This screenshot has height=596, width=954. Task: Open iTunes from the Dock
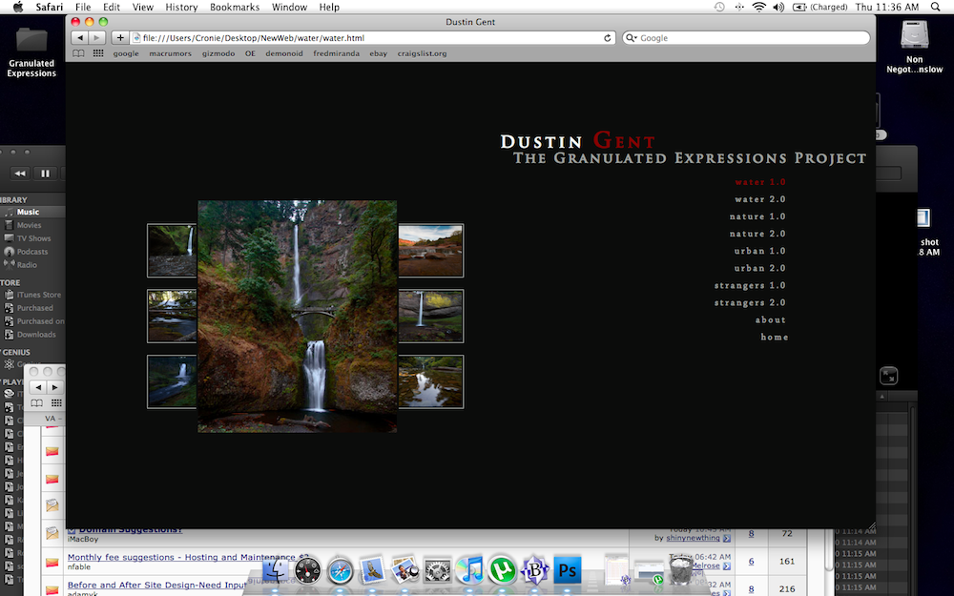[x=469, y=570]
